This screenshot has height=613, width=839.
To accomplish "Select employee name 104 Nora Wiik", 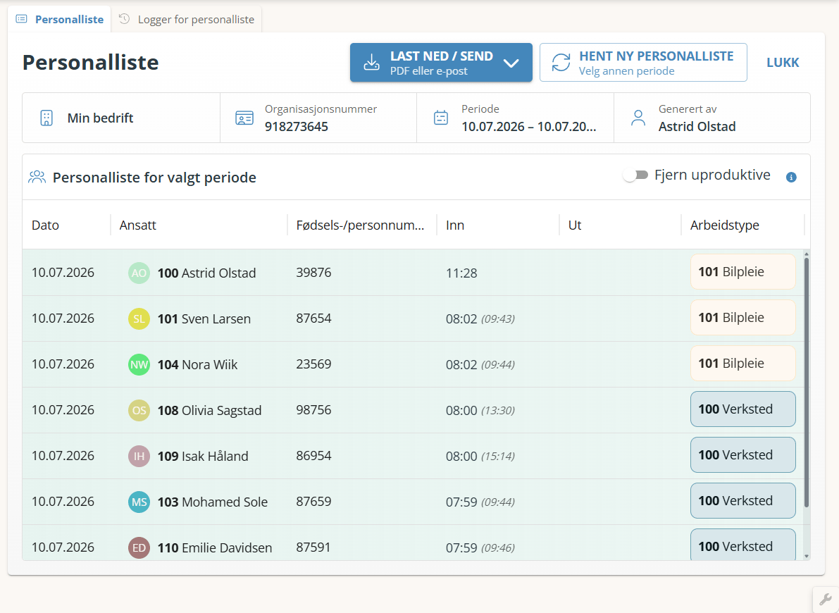I will coord(197,365).
